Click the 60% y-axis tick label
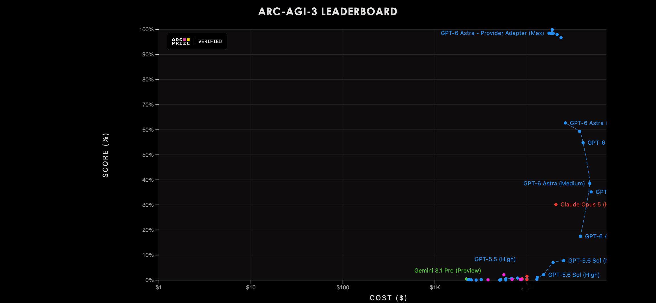This screenshot has width=656, height=303. point(148,130)
